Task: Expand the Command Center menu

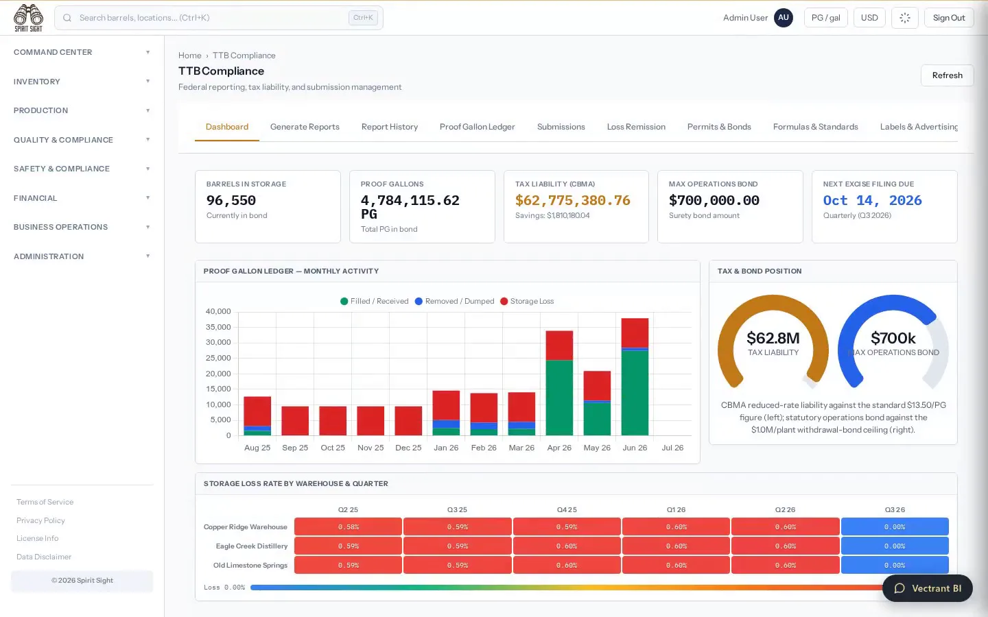Action: pos(82,52)
